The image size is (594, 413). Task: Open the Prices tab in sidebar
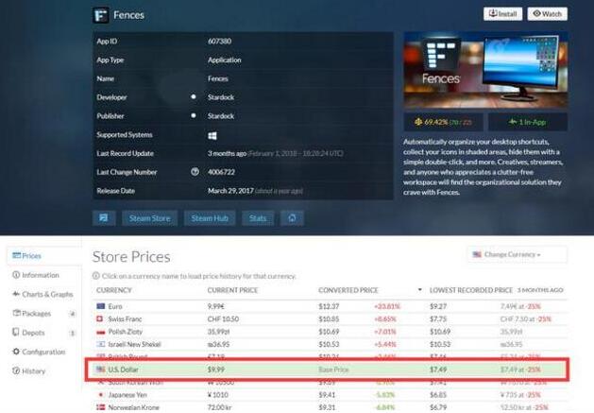pos(30,255)
